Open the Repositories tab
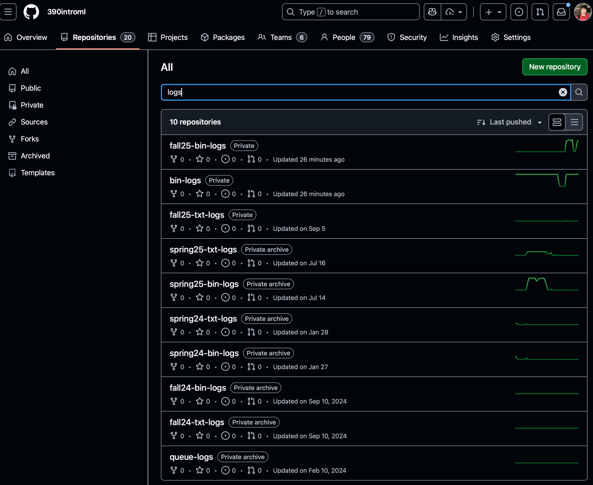The height and width of the screenshot is (485, 593). (98, 37)
